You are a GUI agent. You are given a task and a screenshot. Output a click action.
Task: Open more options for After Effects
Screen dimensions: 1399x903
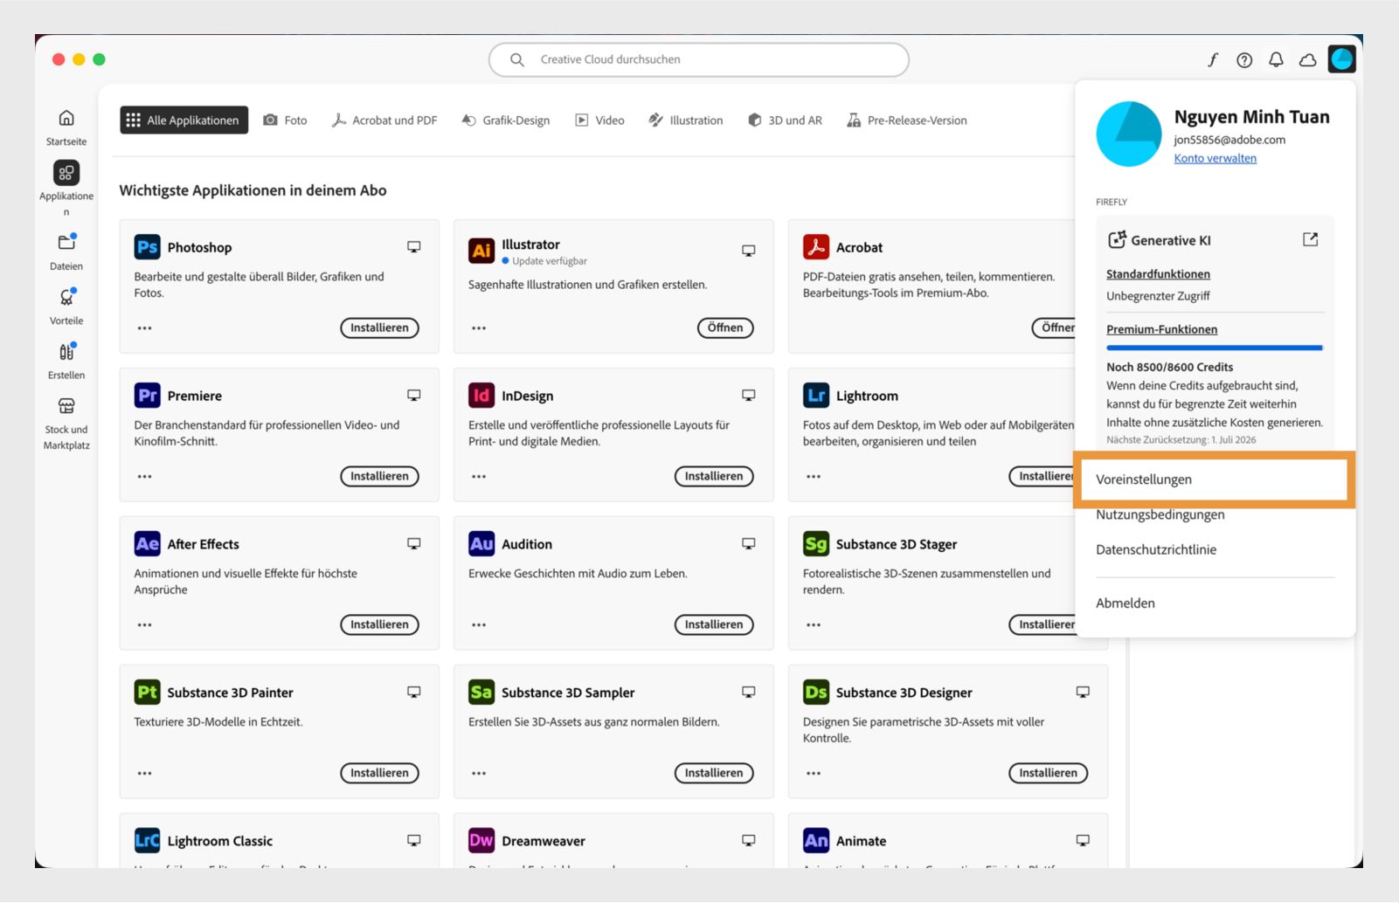coord(145,625)
